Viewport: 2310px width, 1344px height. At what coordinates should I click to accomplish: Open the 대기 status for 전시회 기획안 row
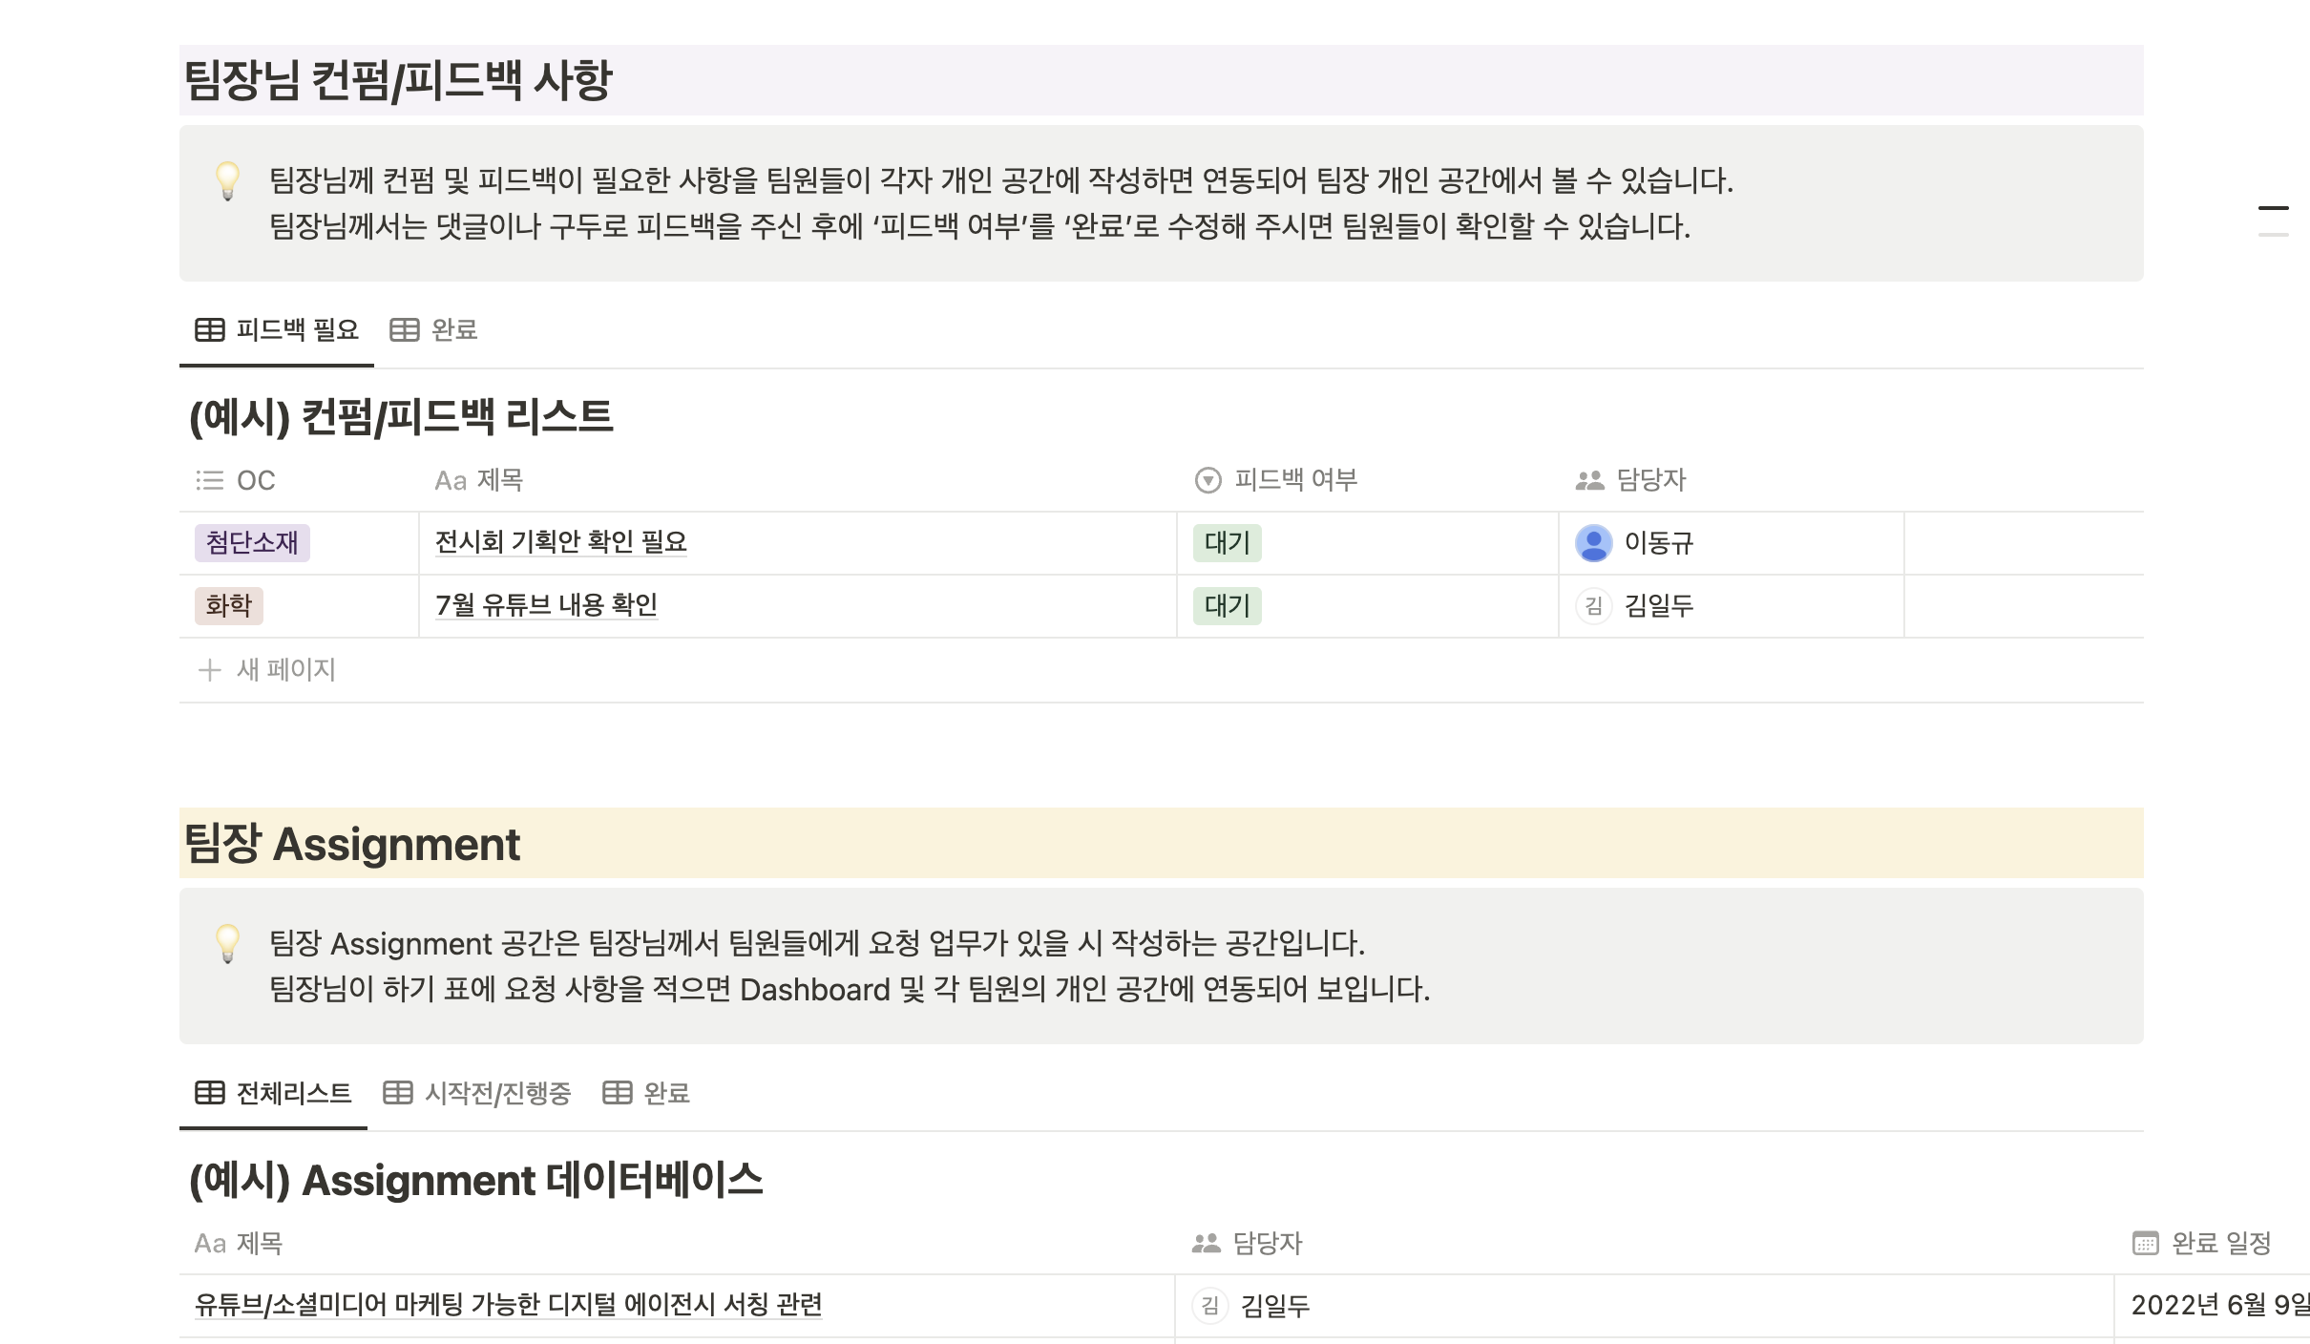(x=1228, y=542)
